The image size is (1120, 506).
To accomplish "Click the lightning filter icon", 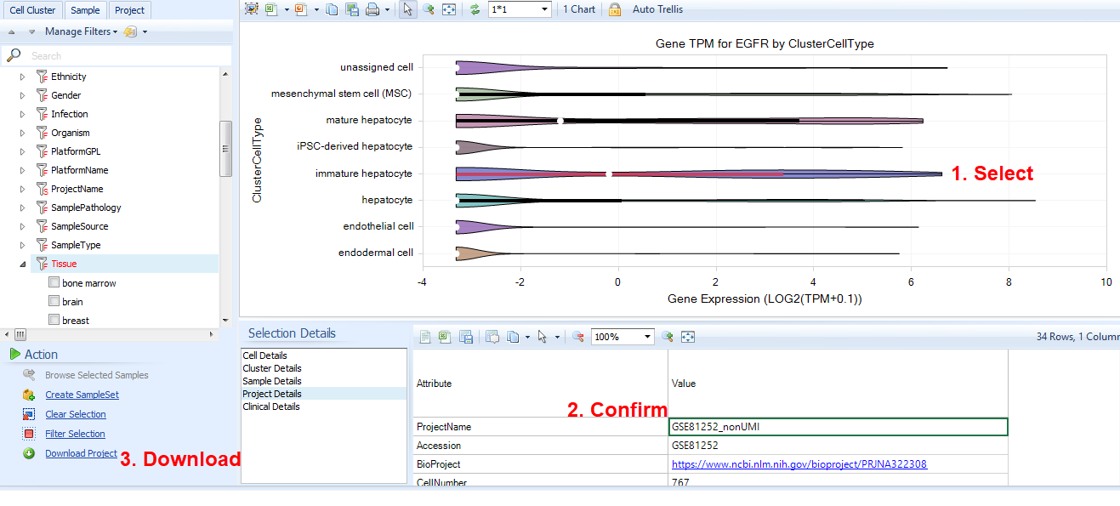I will click(130, 31).
